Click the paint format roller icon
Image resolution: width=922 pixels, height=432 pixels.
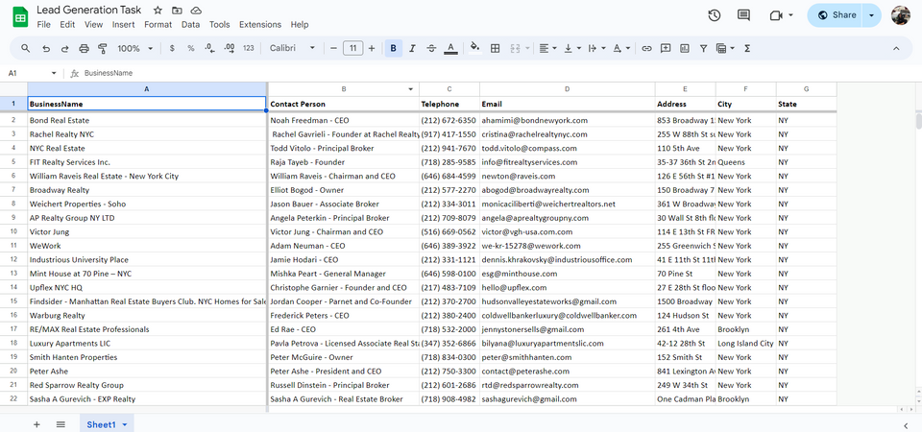[x=103, y=48]
